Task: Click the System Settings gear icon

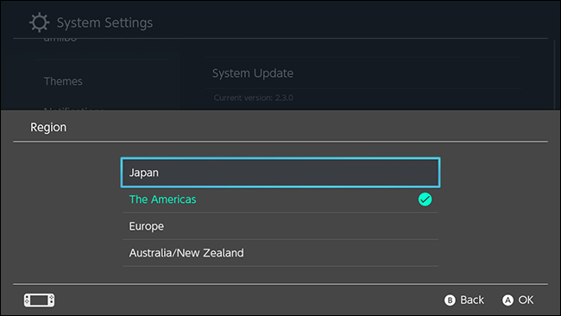Action: point(39,22)
